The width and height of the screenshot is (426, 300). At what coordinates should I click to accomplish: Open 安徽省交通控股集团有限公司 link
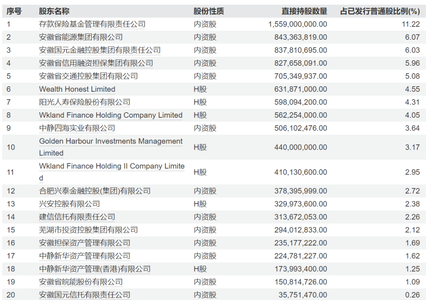tap(88, 76)
